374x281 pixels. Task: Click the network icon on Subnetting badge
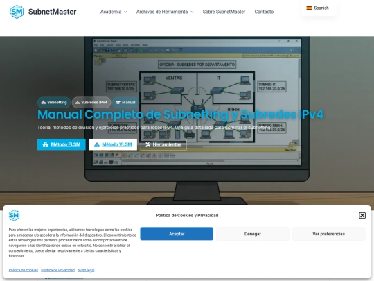(44, 102)
